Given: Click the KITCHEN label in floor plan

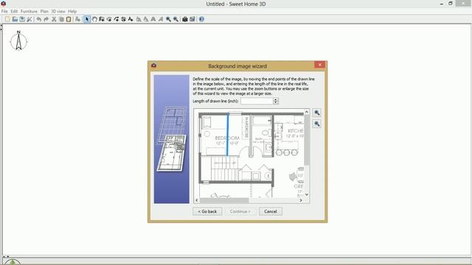Looking at the screenshot, I should [295, 131].
